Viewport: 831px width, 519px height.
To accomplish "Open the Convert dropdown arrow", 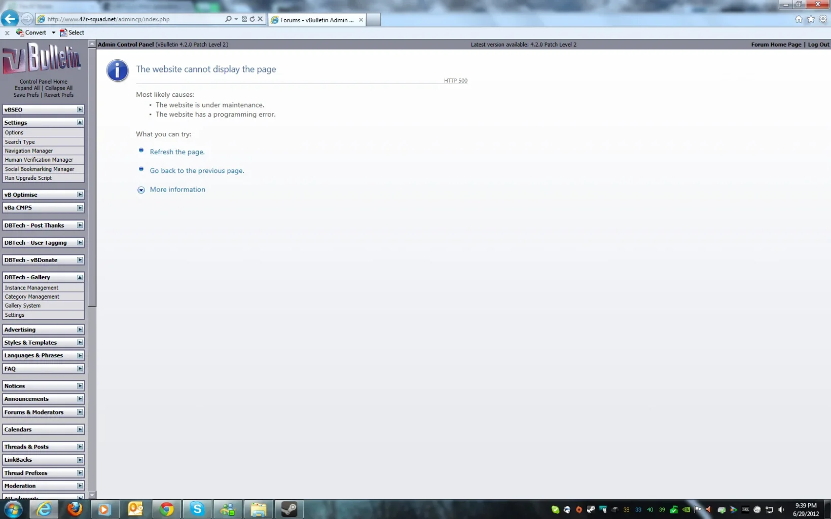I will pyautogui.click(x=53, y=32).
